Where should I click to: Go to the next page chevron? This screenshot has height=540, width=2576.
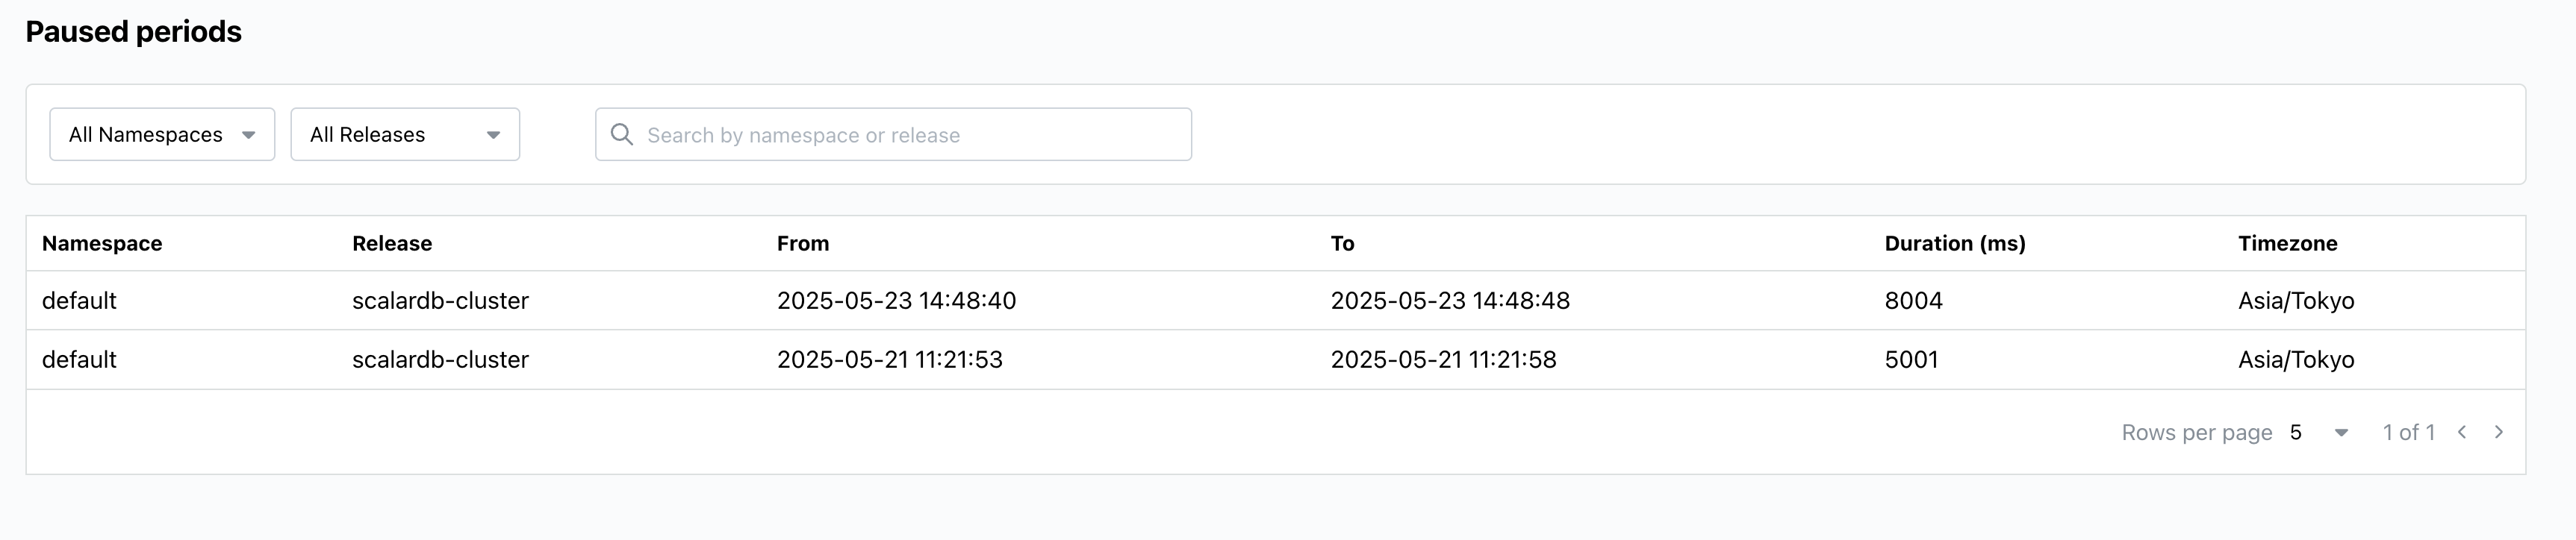coord(2499,432)
